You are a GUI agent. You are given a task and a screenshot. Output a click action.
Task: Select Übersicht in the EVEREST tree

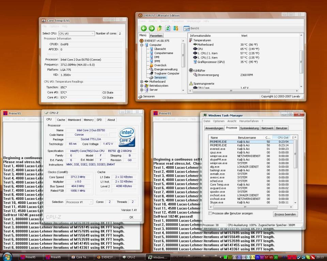[160, 49]
